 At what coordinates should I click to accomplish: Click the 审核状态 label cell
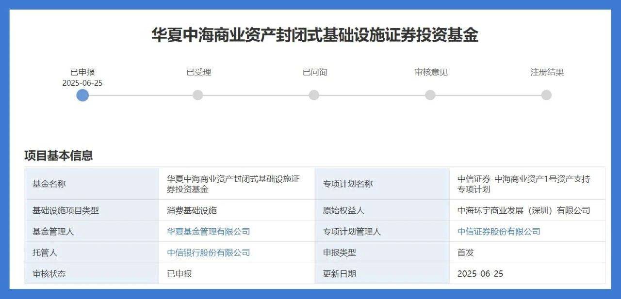point(92,273)
